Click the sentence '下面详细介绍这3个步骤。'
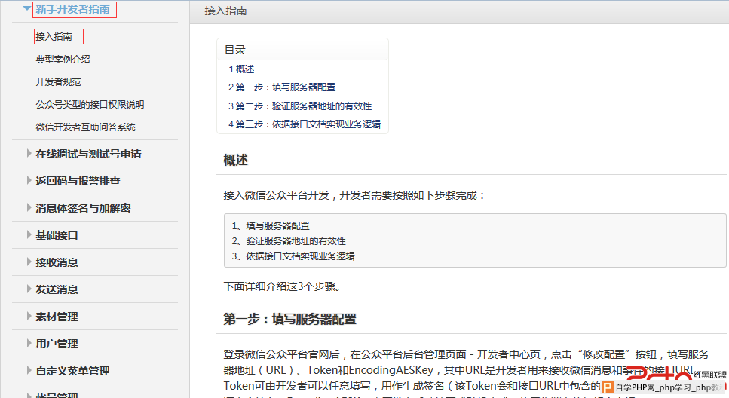The width and height of the screenshot is (729, 398). point(282,286)
